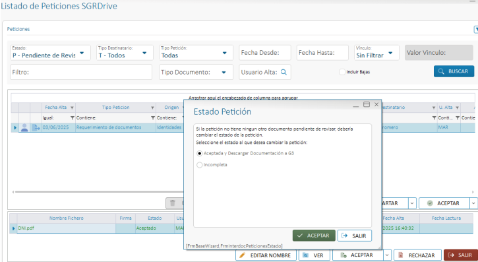This screenshot has height=262, width=478.
Task: Click Requerimiento de documentos cell
Action: [x=115, y=127]
